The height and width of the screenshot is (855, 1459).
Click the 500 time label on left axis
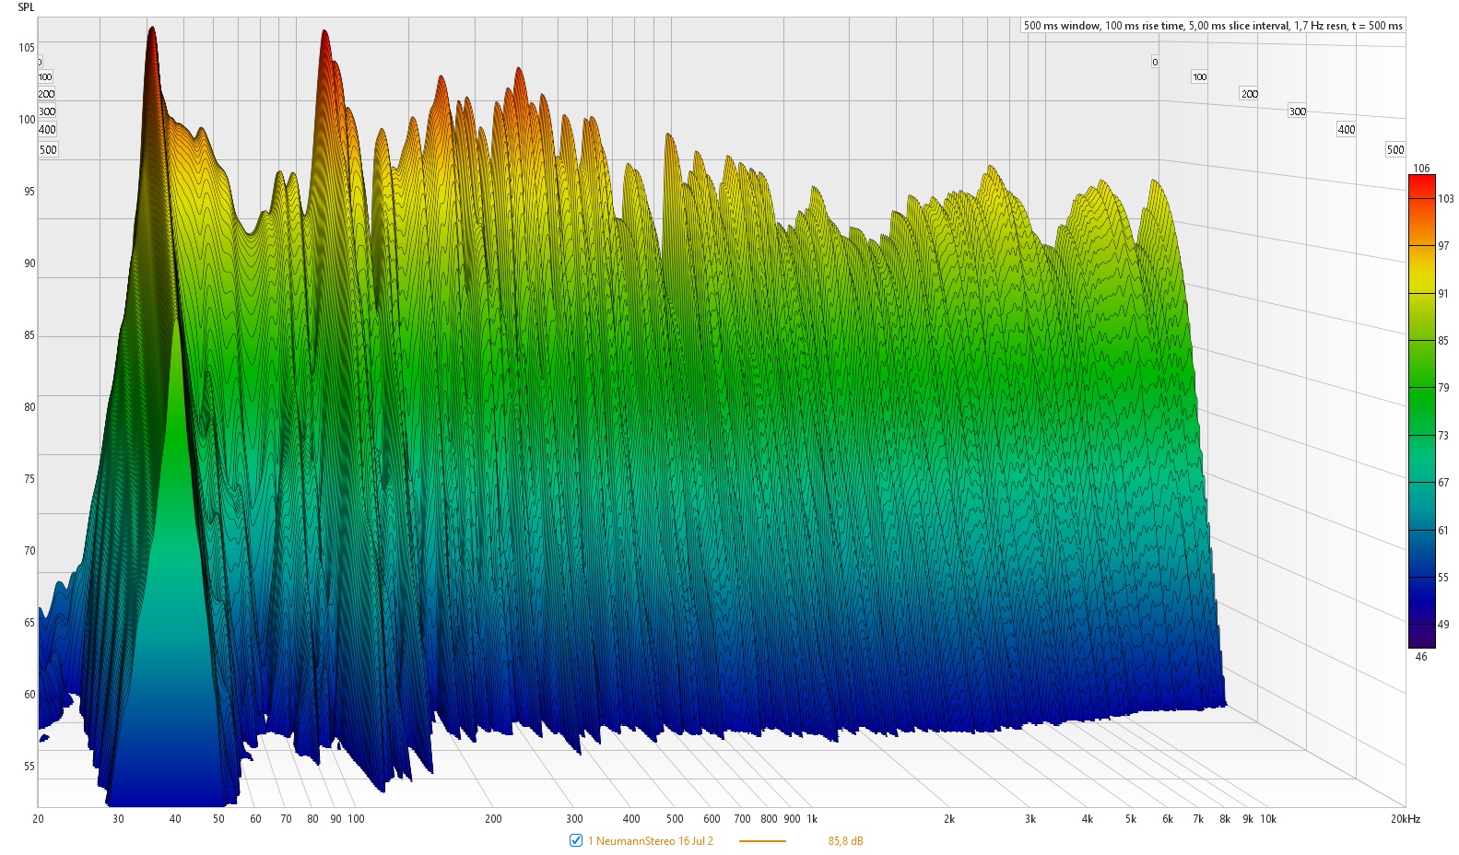(48, 150)
